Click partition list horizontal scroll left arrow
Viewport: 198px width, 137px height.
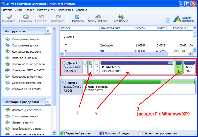pos(62,54)
